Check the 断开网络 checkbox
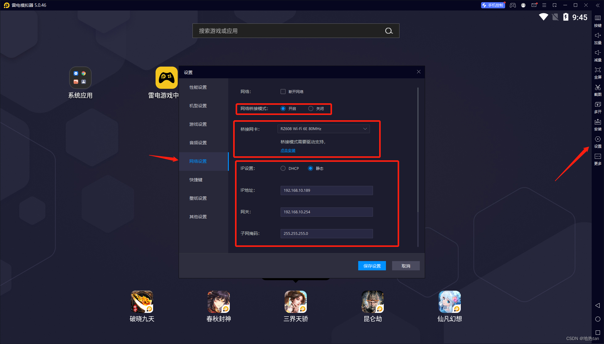The height and width of the screenshot is (344, 604). 283,92
